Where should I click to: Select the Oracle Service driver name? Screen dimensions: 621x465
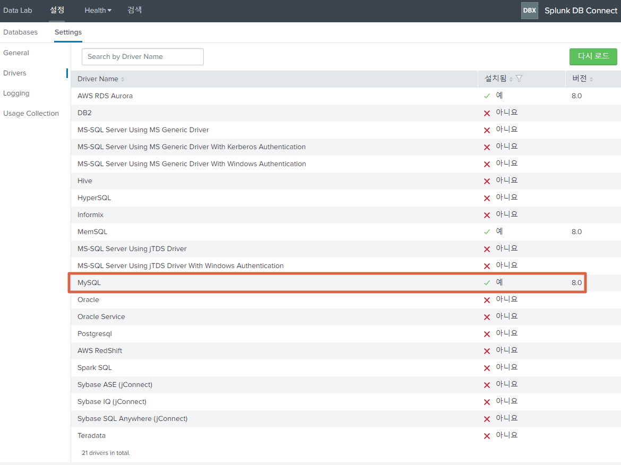pos(101,317)
